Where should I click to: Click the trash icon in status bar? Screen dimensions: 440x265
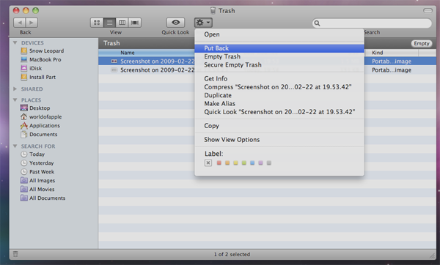(x=15, y=254)
